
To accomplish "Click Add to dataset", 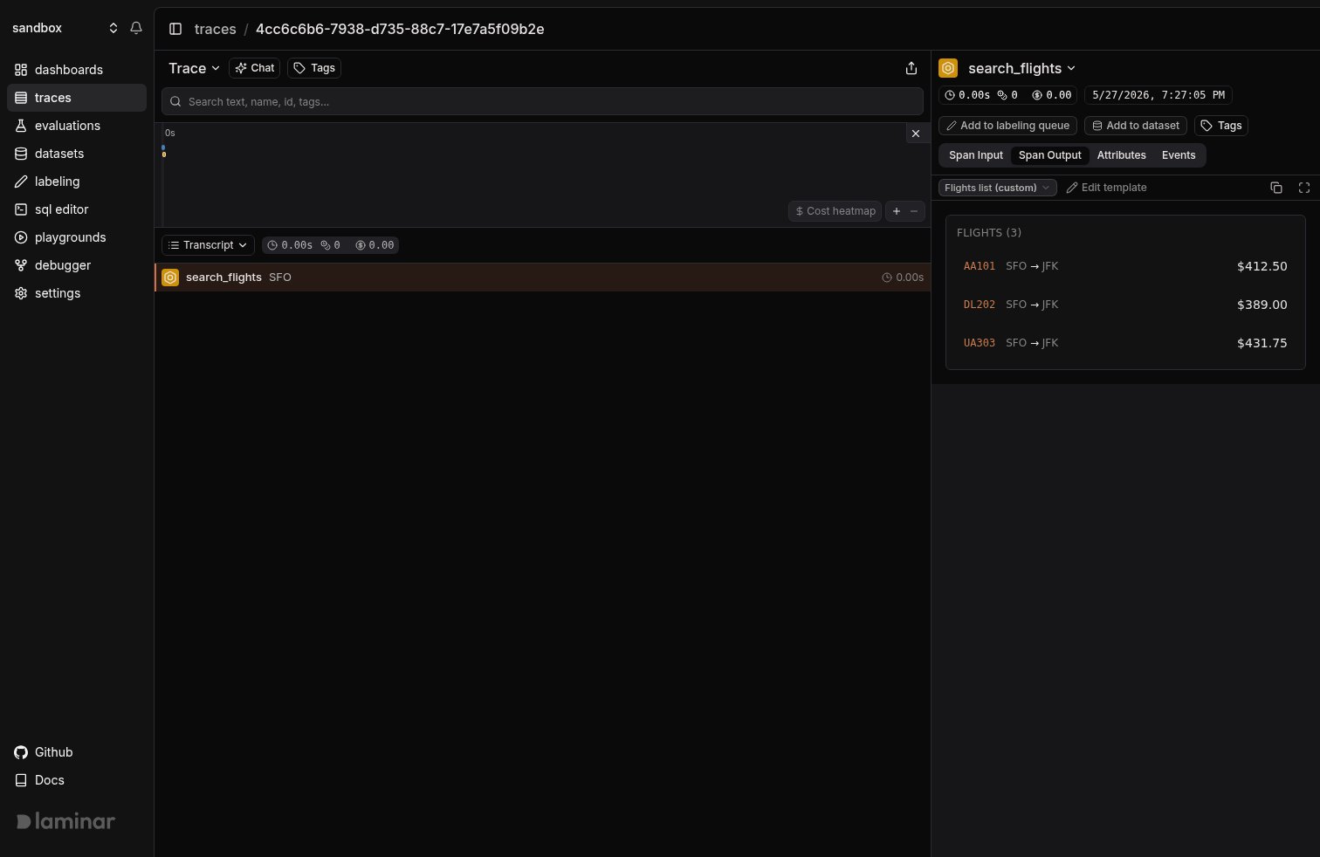I will tap(1136, 126).
